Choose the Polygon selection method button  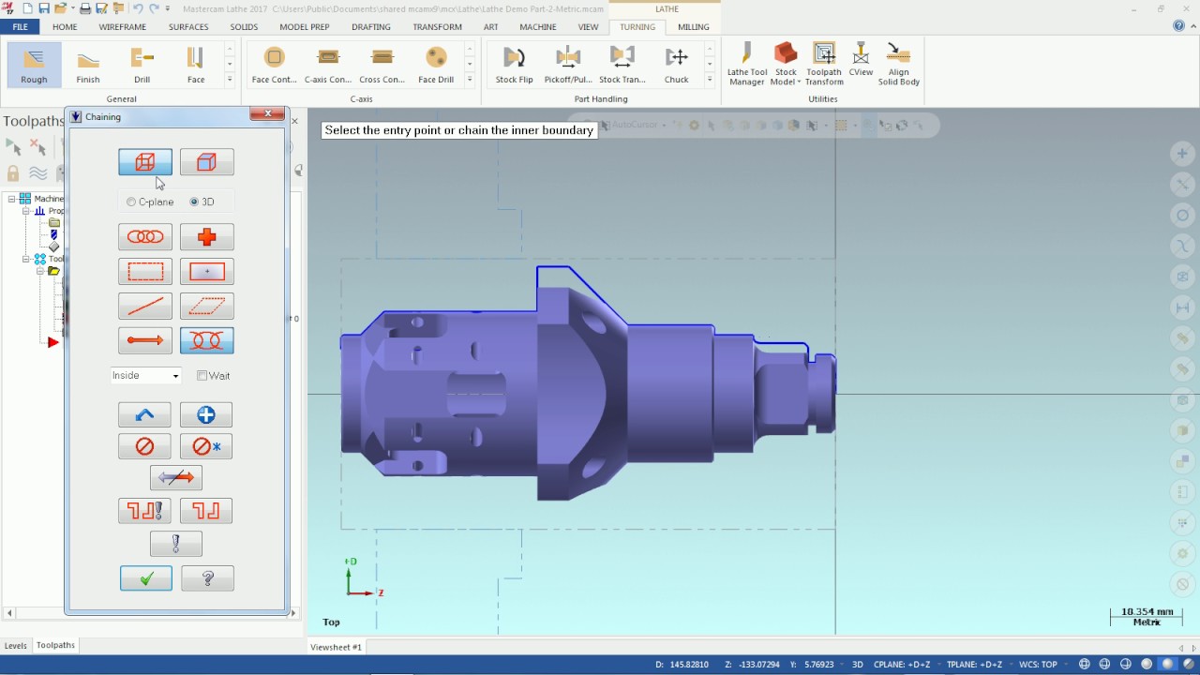[207, 307]
